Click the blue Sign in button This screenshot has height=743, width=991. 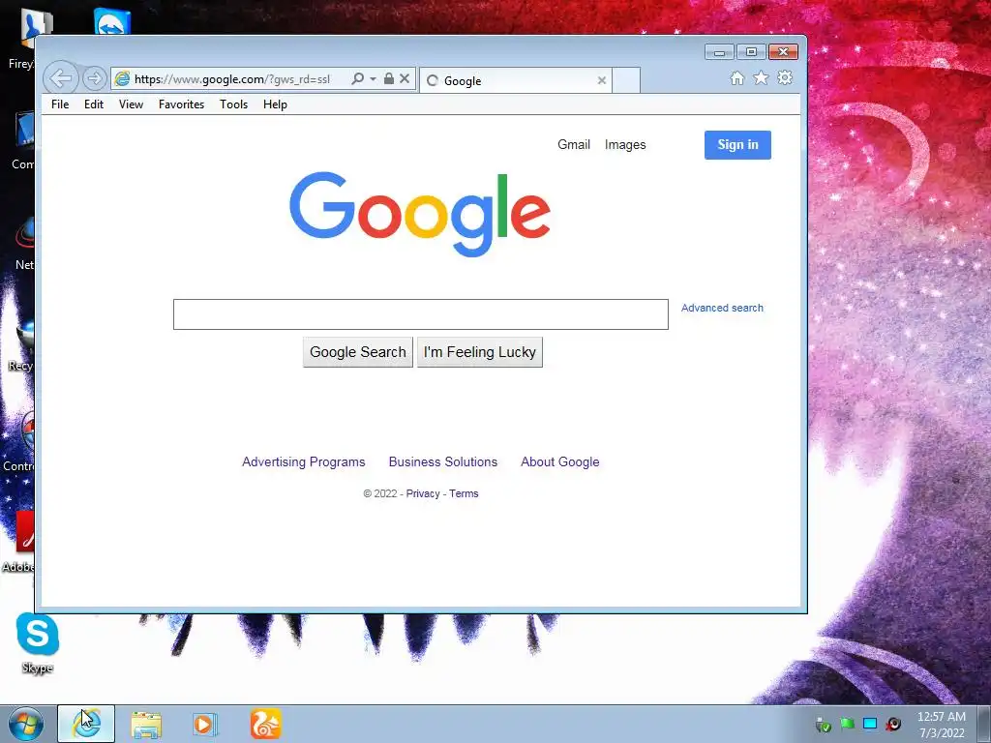coord(737,145)
